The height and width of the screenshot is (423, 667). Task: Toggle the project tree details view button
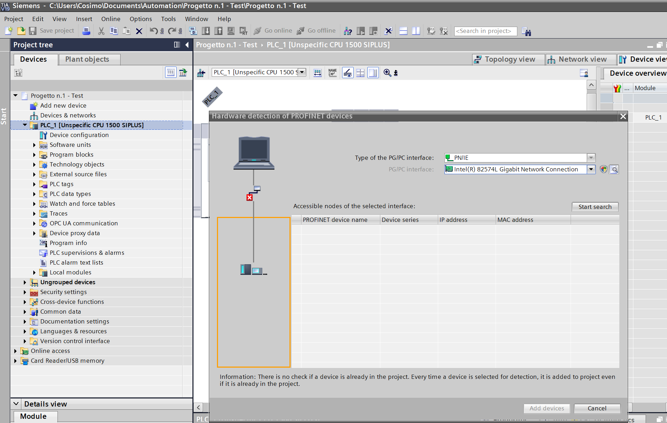click(x=171, y=73)
